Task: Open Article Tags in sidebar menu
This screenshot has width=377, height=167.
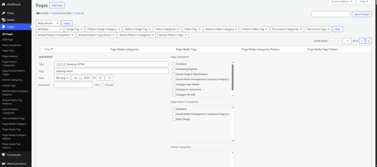Action: coord(9,86)
